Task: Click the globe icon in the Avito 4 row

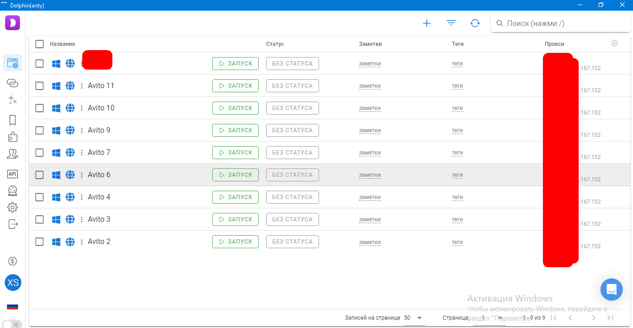Action: (x=70, y=197)
